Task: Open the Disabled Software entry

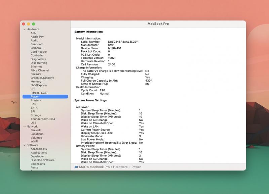Action: coord(43,160)
